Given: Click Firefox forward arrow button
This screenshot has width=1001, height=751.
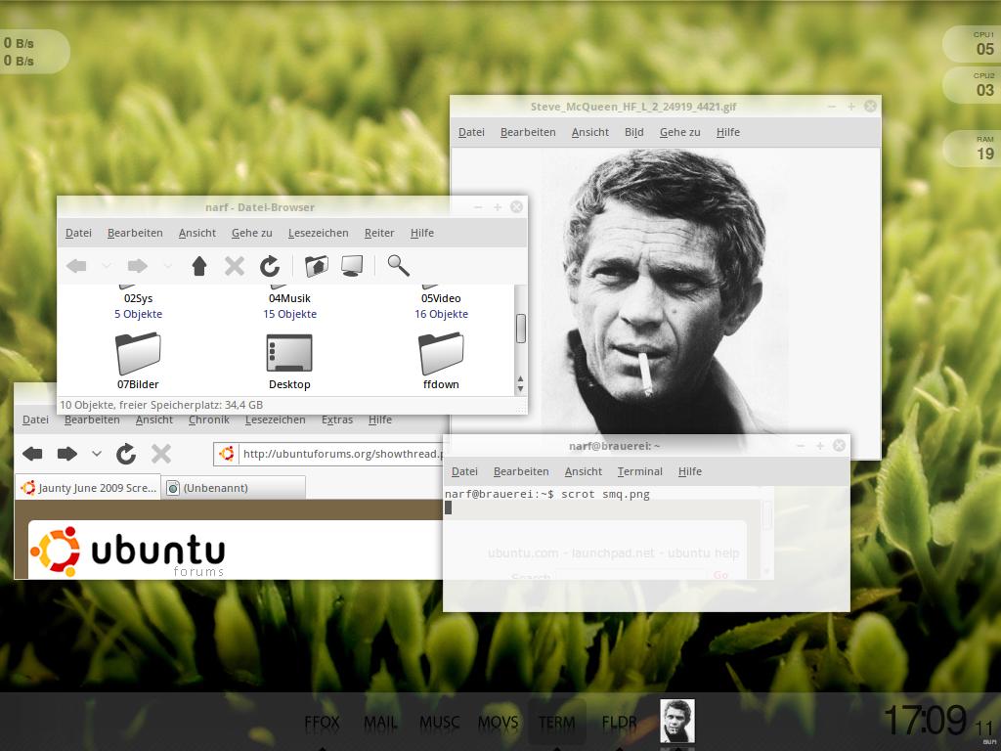Looking at the screenshot, I should coord(67,454).
